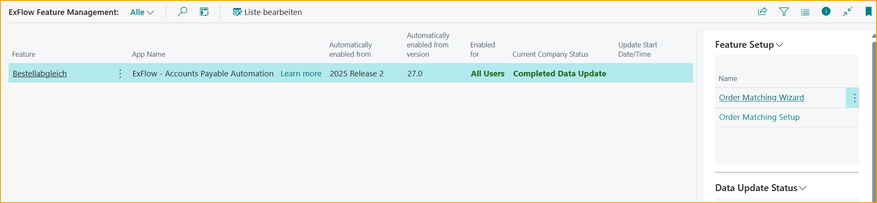
Task: Click the Learn more link
Action: coord(301,74)
